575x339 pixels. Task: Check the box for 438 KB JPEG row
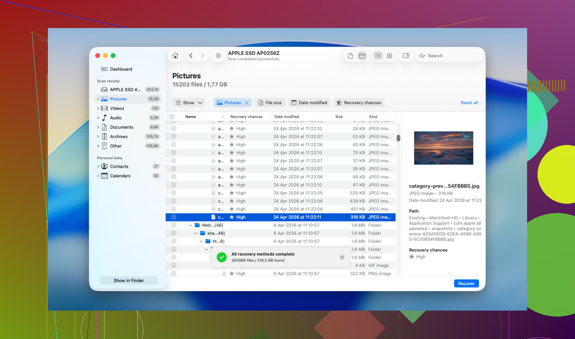tap(174, 201)
